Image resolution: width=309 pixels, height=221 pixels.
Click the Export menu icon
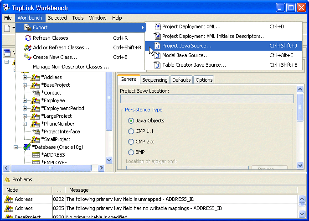(x=28, y=27)
